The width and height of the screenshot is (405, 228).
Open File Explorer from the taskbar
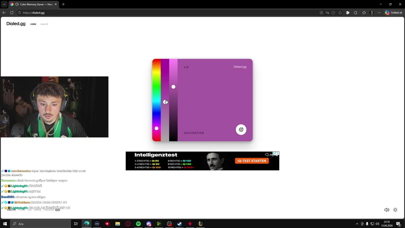click(x=117, y=224)
